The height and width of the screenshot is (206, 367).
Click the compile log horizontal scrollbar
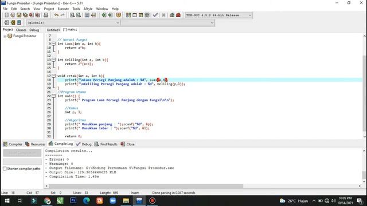tap(146, 186)
